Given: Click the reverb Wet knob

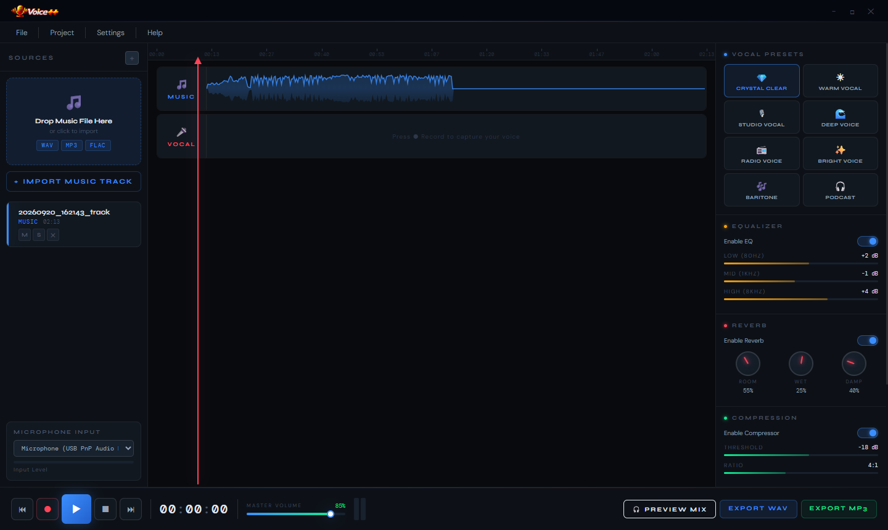Looking at the screenshot, I should point(801,364).
